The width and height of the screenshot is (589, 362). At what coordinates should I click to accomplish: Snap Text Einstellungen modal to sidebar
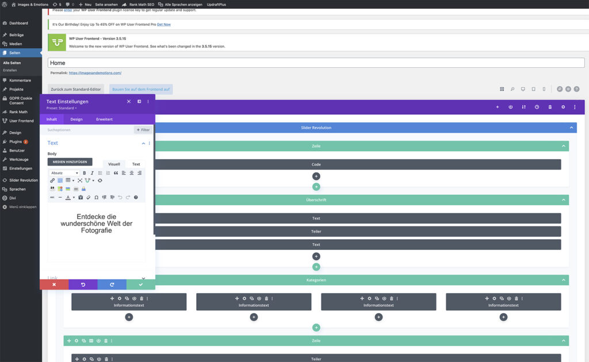tap(139, 102)
